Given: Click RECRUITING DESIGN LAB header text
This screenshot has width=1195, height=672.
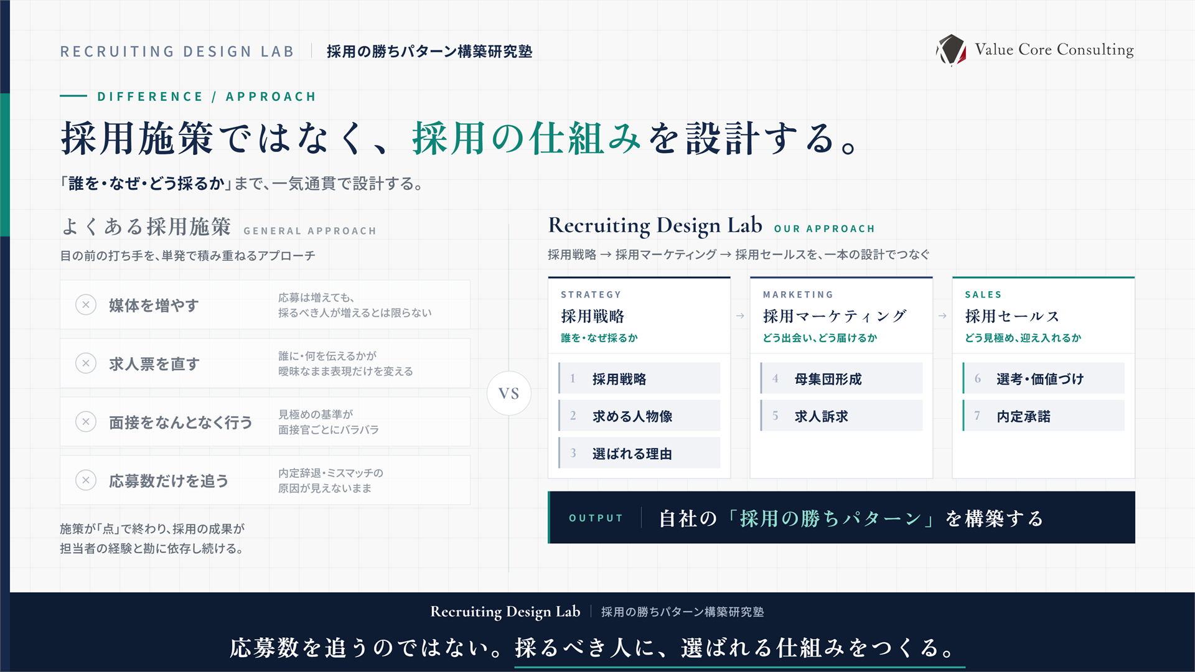Looking at the screenshot, I should [x=177, y=52].
